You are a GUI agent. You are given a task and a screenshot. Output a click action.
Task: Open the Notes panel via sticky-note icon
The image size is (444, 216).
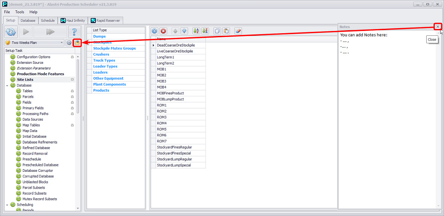[x=77, y=43]
